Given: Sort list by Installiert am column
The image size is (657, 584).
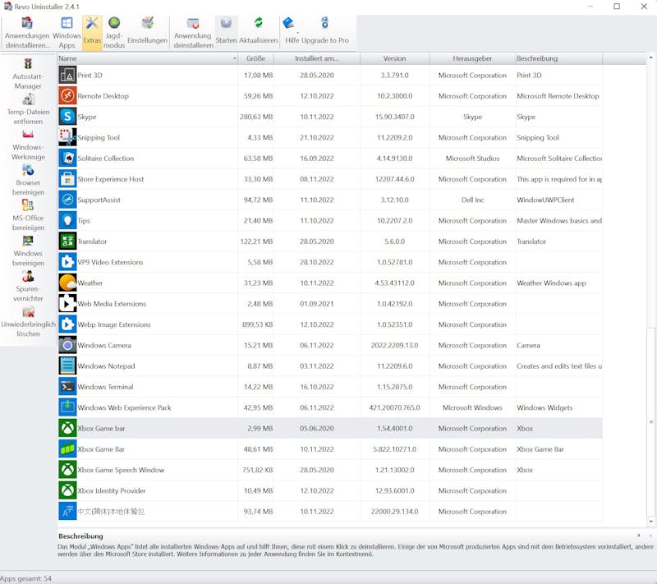Looking at the screenshot, I should (x=317, y=58).
